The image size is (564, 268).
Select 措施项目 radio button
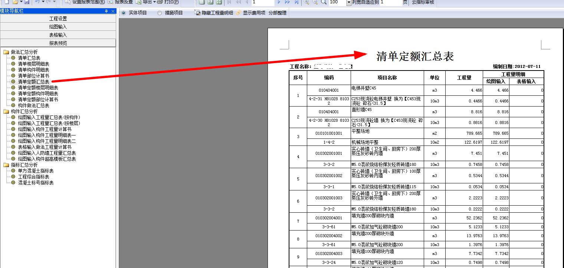click(170, 13)
